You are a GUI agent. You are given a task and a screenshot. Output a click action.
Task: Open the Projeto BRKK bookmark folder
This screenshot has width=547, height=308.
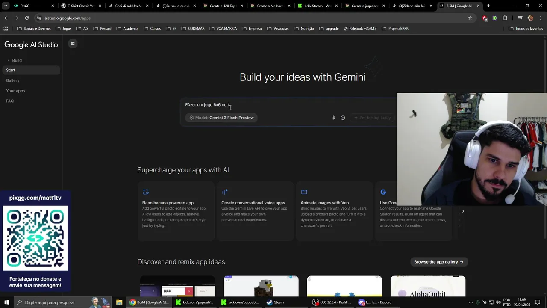[395, 29]
